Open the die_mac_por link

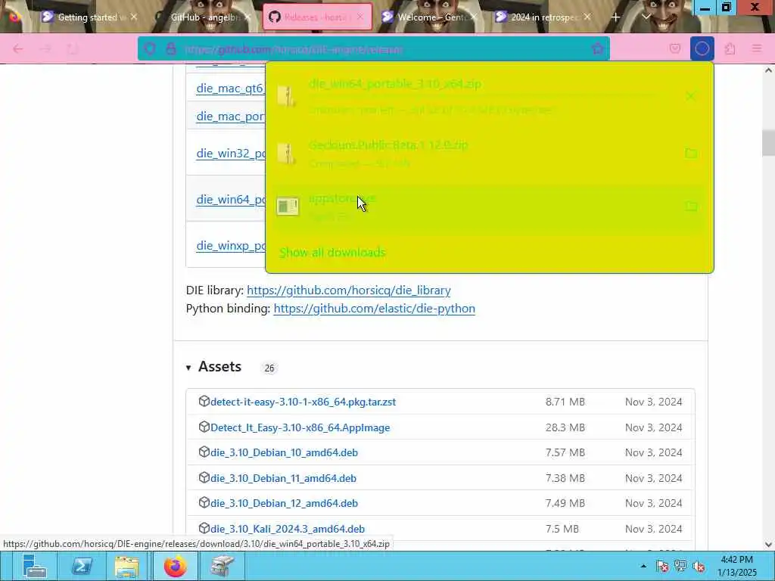(x=230, y=116)
